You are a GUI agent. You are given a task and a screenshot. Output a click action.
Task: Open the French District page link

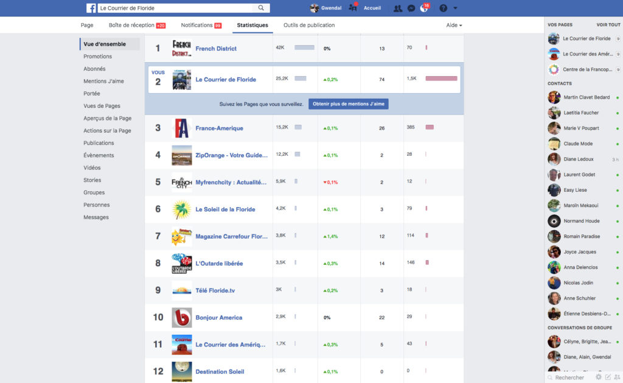[x=216, y=49]
